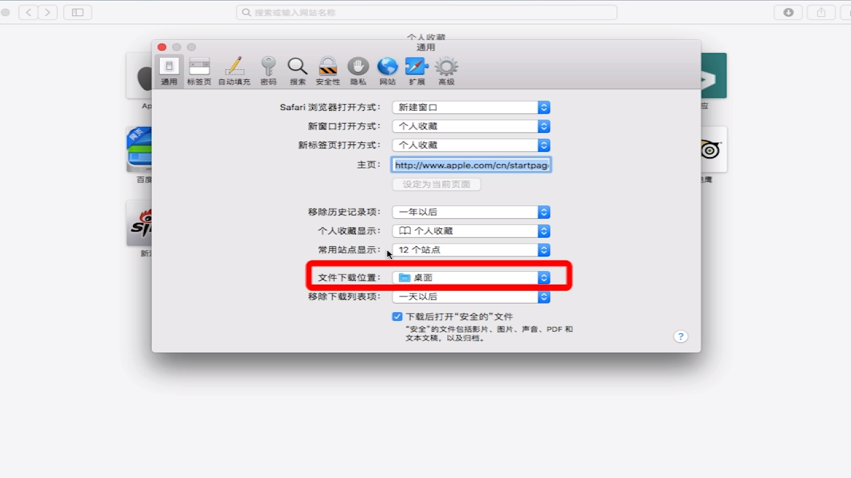This screenshot has width=851, height=478.
Task: Select the Privacy (隐私) hand icon
Action: click(x=358, y=71)
